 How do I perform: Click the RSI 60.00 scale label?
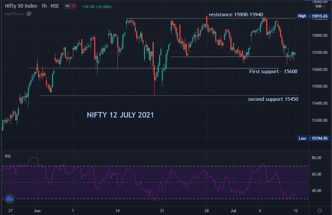317,174
